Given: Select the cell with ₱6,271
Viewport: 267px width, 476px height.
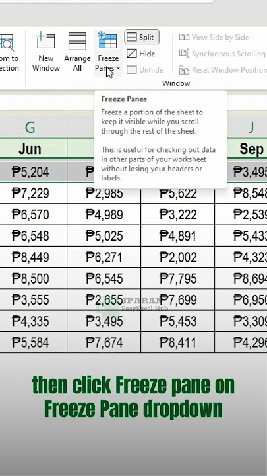Looking at the screenshot, I should (x=104, y=257).
